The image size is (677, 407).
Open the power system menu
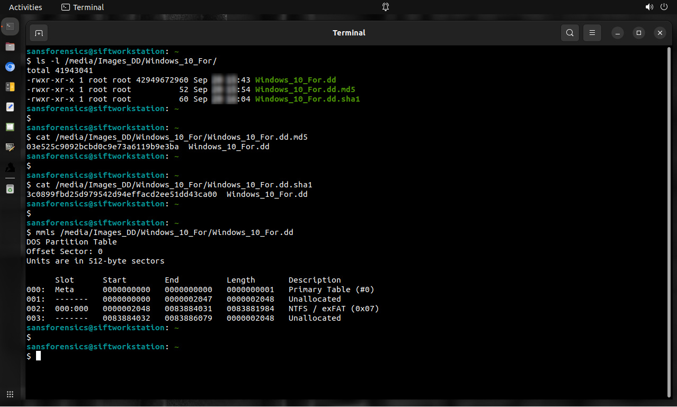tap(664, 7)
